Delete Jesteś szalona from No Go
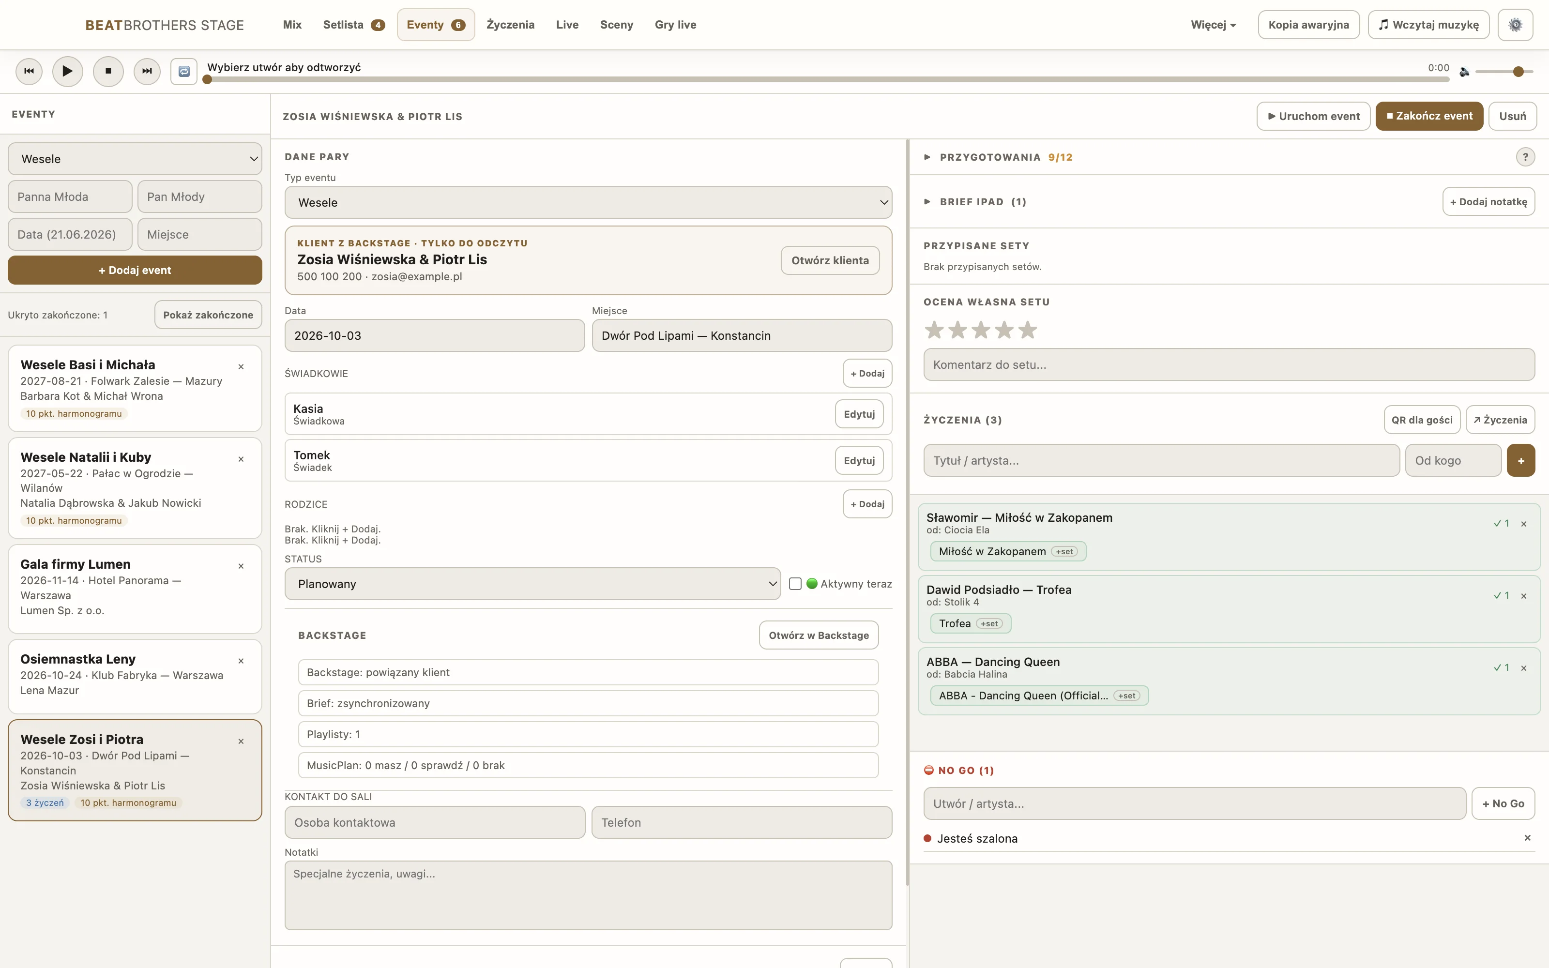Image resolution: width=1549 pixels, height=968 pixels. pos(1528,838)
